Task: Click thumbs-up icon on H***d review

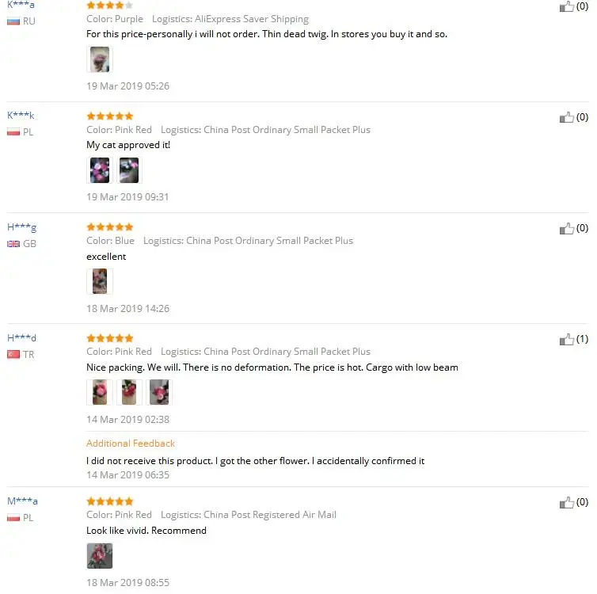Action: [x=566, y=339]
